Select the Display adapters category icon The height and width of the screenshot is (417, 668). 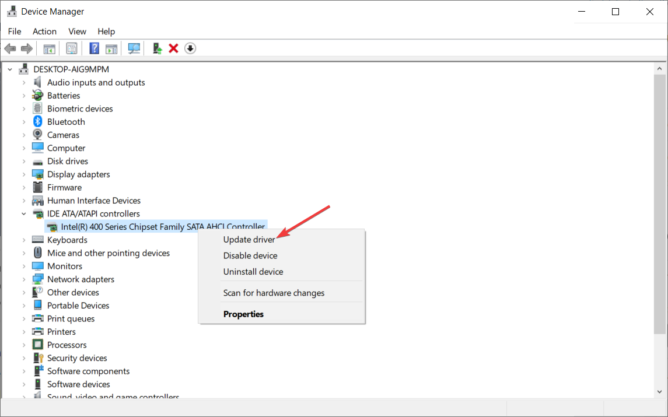pos(37,174)
